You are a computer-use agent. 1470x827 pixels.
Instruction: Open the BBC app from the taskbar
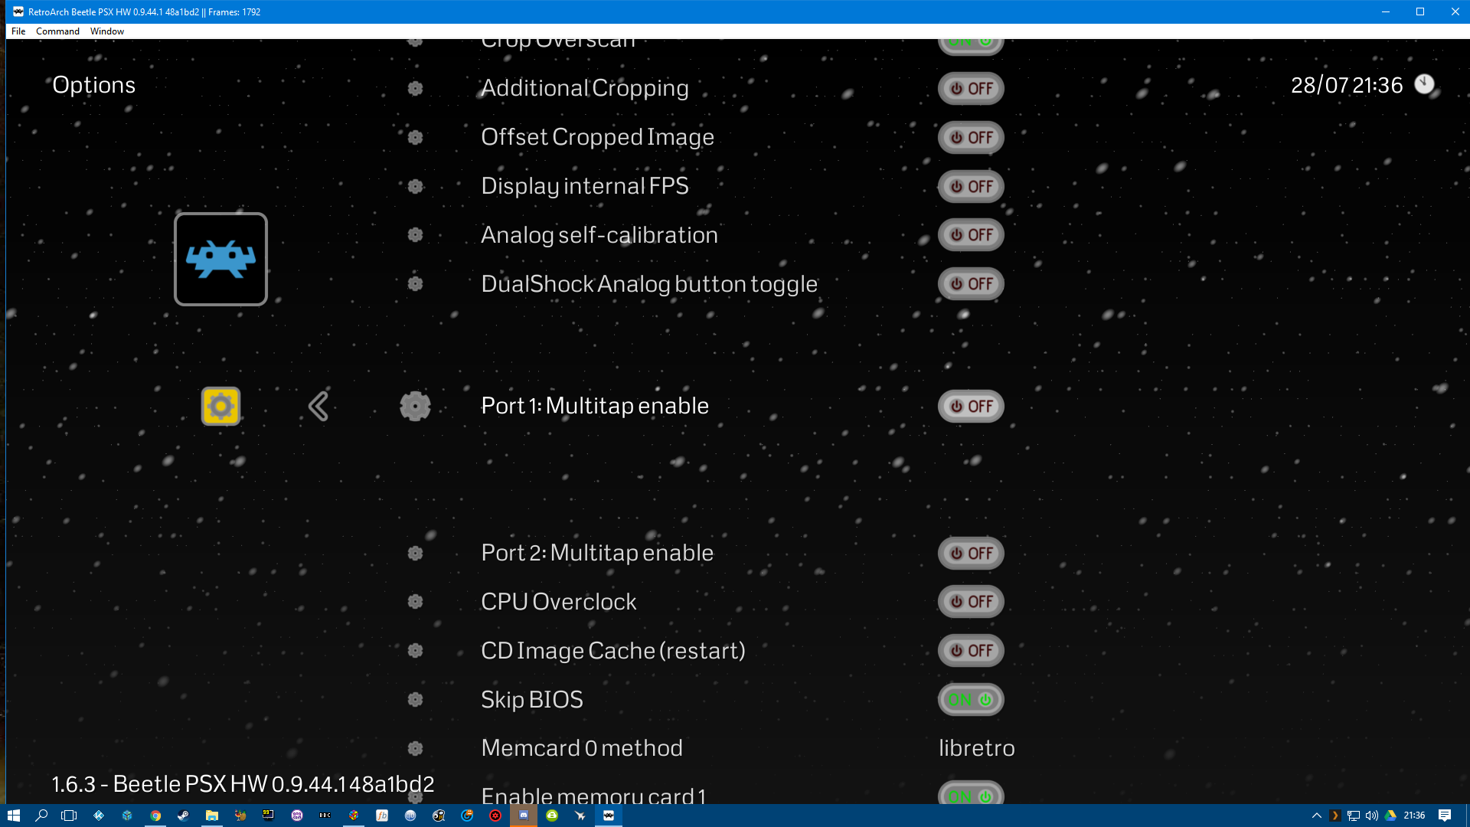click(x=325, y=816)
